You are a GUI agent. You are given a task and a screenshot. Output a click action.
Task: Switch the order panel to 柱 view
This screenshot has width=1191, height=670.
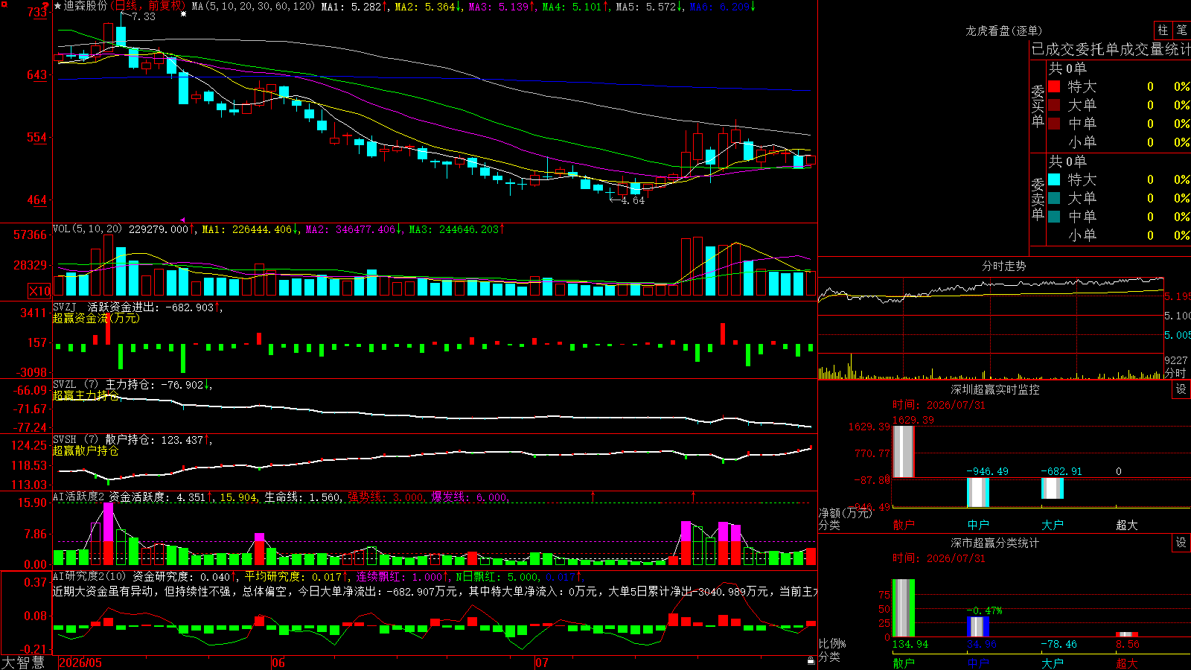(1163, 31)
